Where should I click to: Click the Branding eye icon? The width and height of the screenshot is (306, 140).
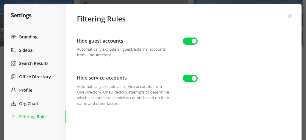click(x=13, y=37)
